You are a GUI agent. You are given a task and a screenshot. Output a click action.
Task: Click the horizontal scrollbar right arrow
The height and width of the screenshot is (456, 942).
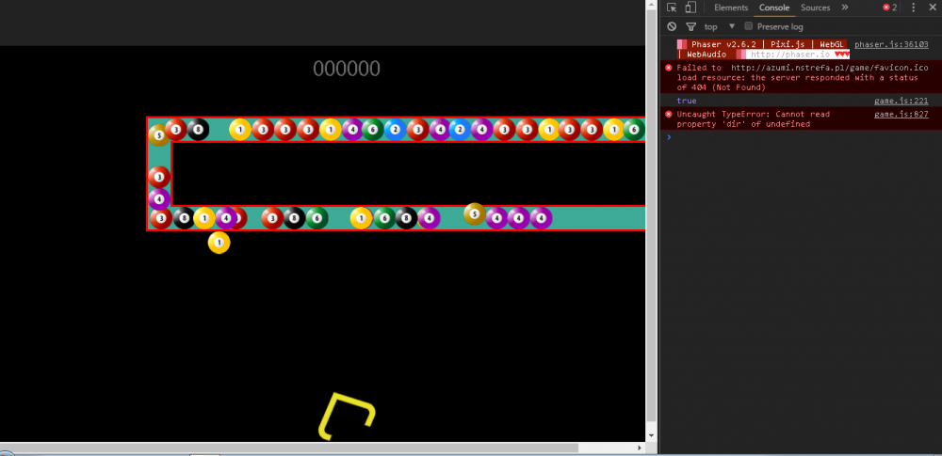pos(640,448)
